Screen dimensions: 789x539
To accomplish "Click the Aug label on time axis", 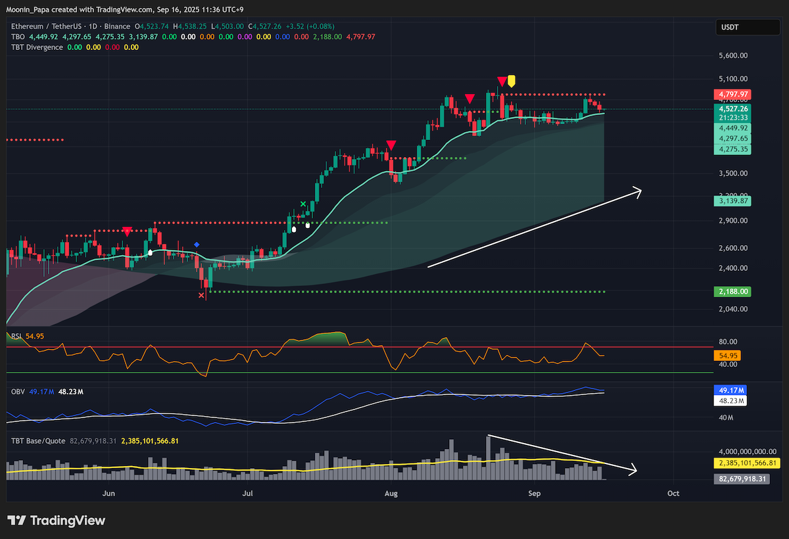I will click(x=391, y=493).
